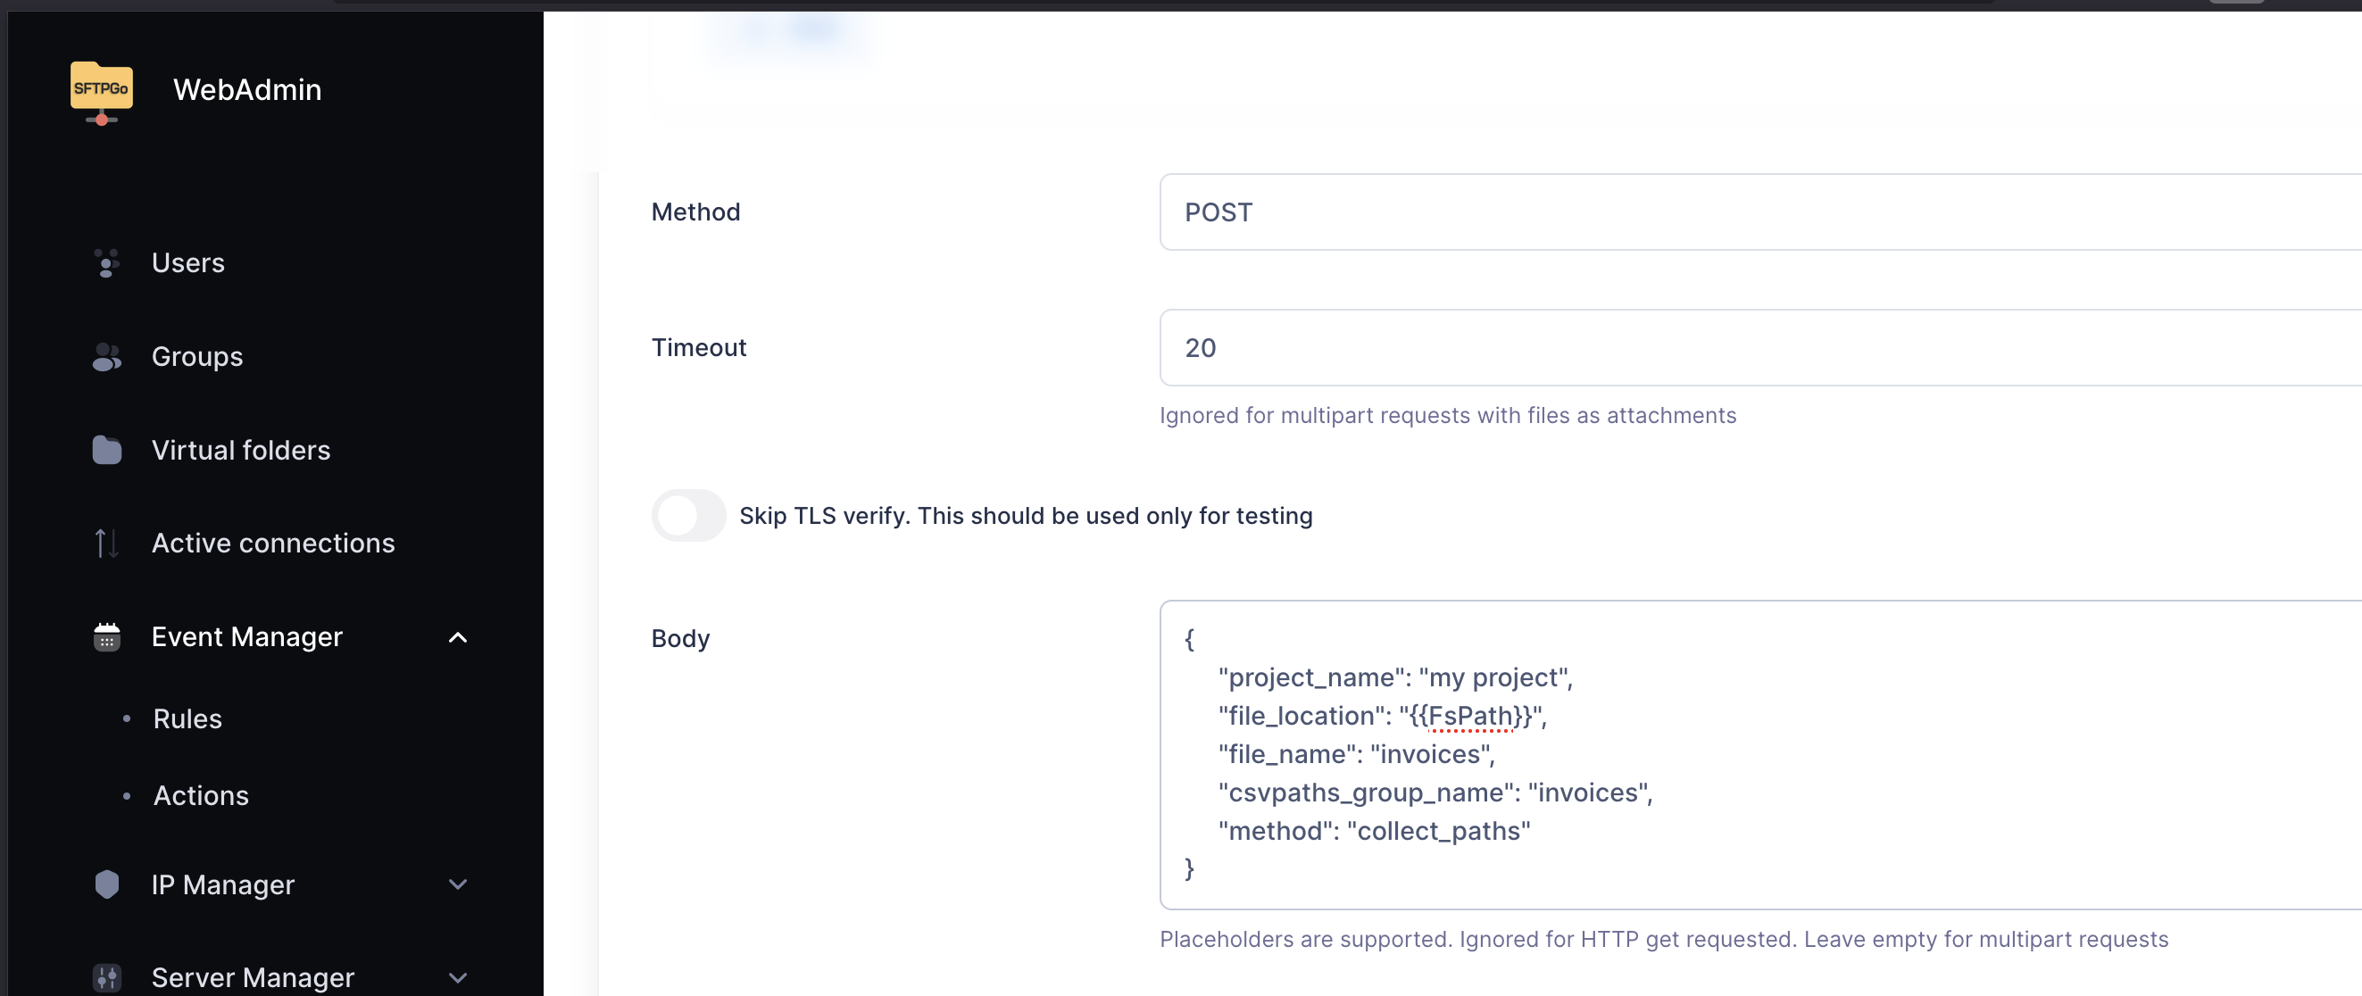Screen dimensions: 2362x996
Task: Toggle the Skip TLS verify switch
Action: 687,516
